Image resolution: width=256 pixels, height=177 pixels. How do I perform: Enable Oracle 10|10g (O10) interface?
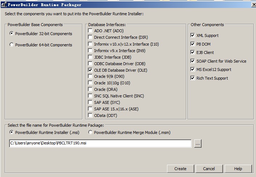[90, 83]
